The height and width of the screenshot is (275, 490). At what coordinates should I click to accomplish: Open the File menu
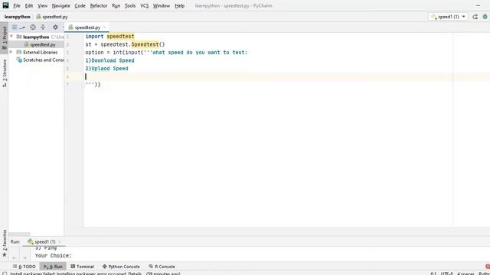(17, 5)
